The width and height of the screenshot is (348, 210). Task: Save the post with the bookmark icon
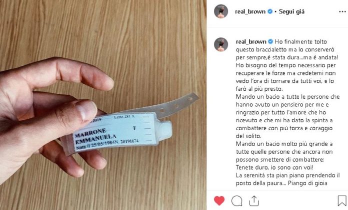pyautogui.click(x=342, y=201)
